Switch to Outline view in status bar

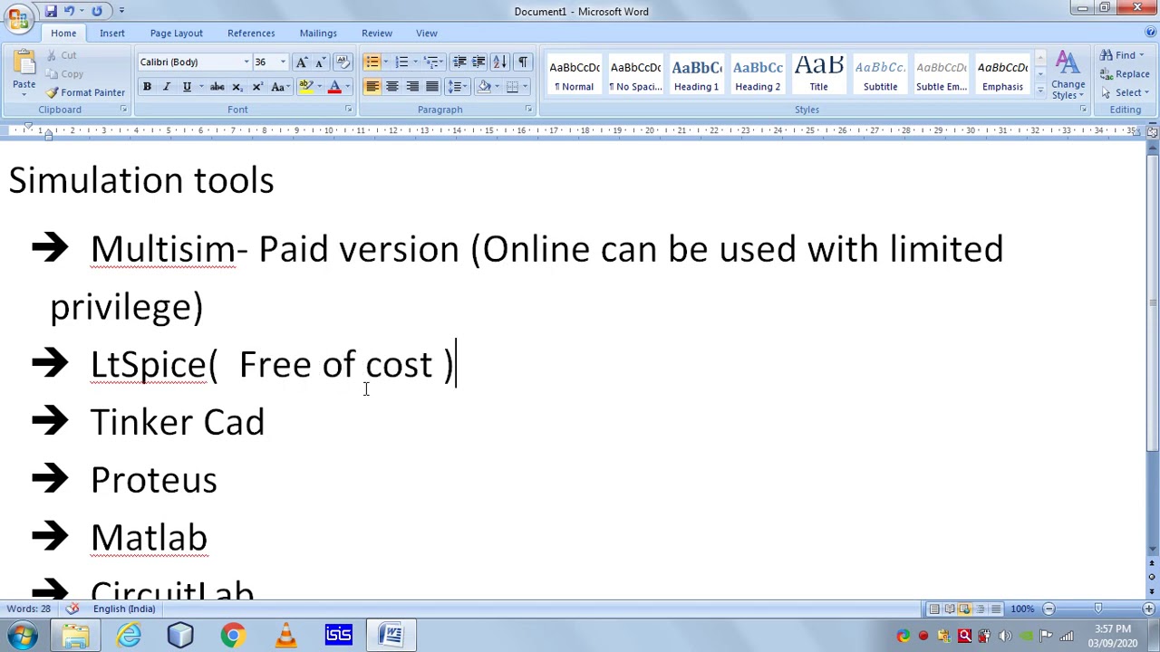point(980,609)
